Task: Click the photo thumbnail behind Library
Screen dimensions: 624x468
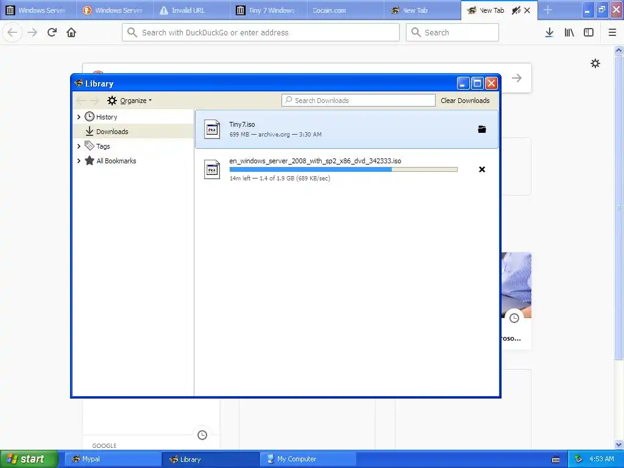Action: [x=516, y=285]
